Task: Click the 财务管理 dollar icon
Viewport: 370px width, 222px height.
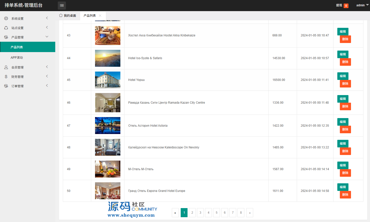Action: coord(6,77)
